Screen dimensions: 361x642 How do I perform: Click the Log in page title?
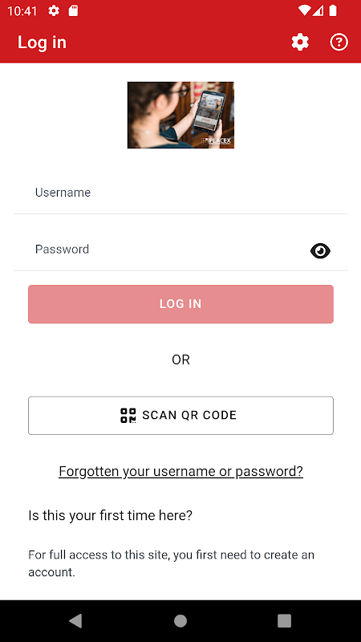[x=42, y=43]
